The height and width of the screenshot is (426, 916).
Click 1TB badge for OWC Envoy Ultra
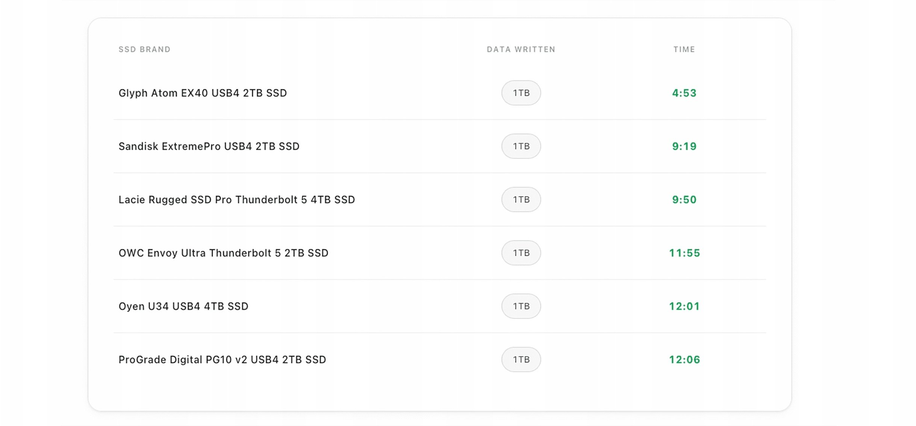[521, 253]
